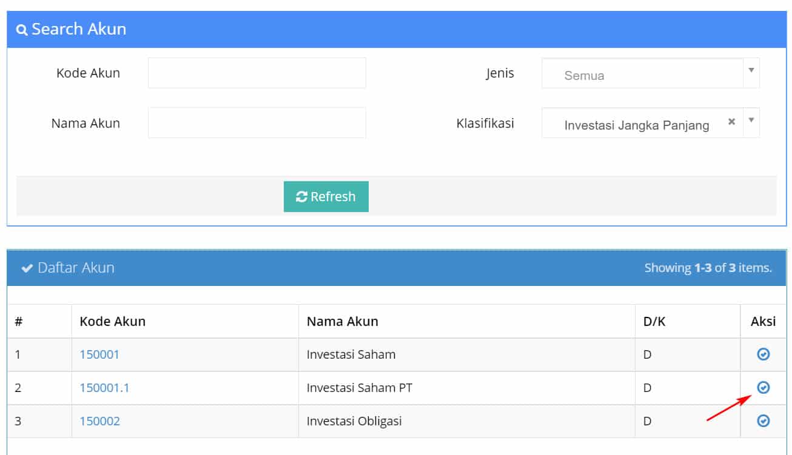This screenshot has width=792, height=455.
Task: Clear Klasifikasi selection with the x icon
Action: tap(731, 122)
